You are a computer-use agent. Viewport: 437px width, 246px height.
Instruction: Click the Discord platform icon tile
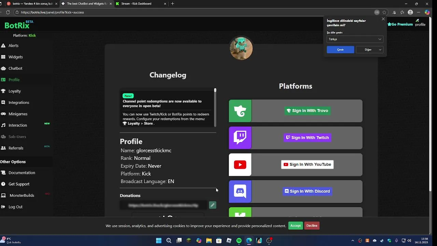click(240, 191)
